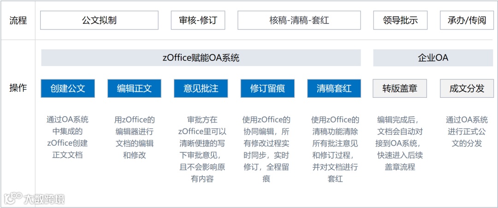Image resolution: width=498 pixels, height=208 pixels.
Task: Select the blue 修订留痕 button
Action: coord(267,88)
